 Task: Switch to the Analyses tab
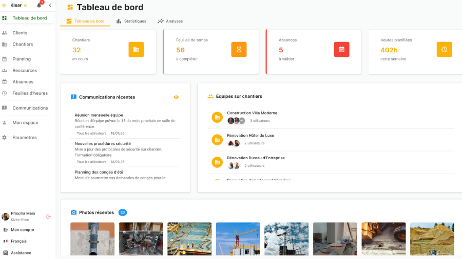coord(170,21)
